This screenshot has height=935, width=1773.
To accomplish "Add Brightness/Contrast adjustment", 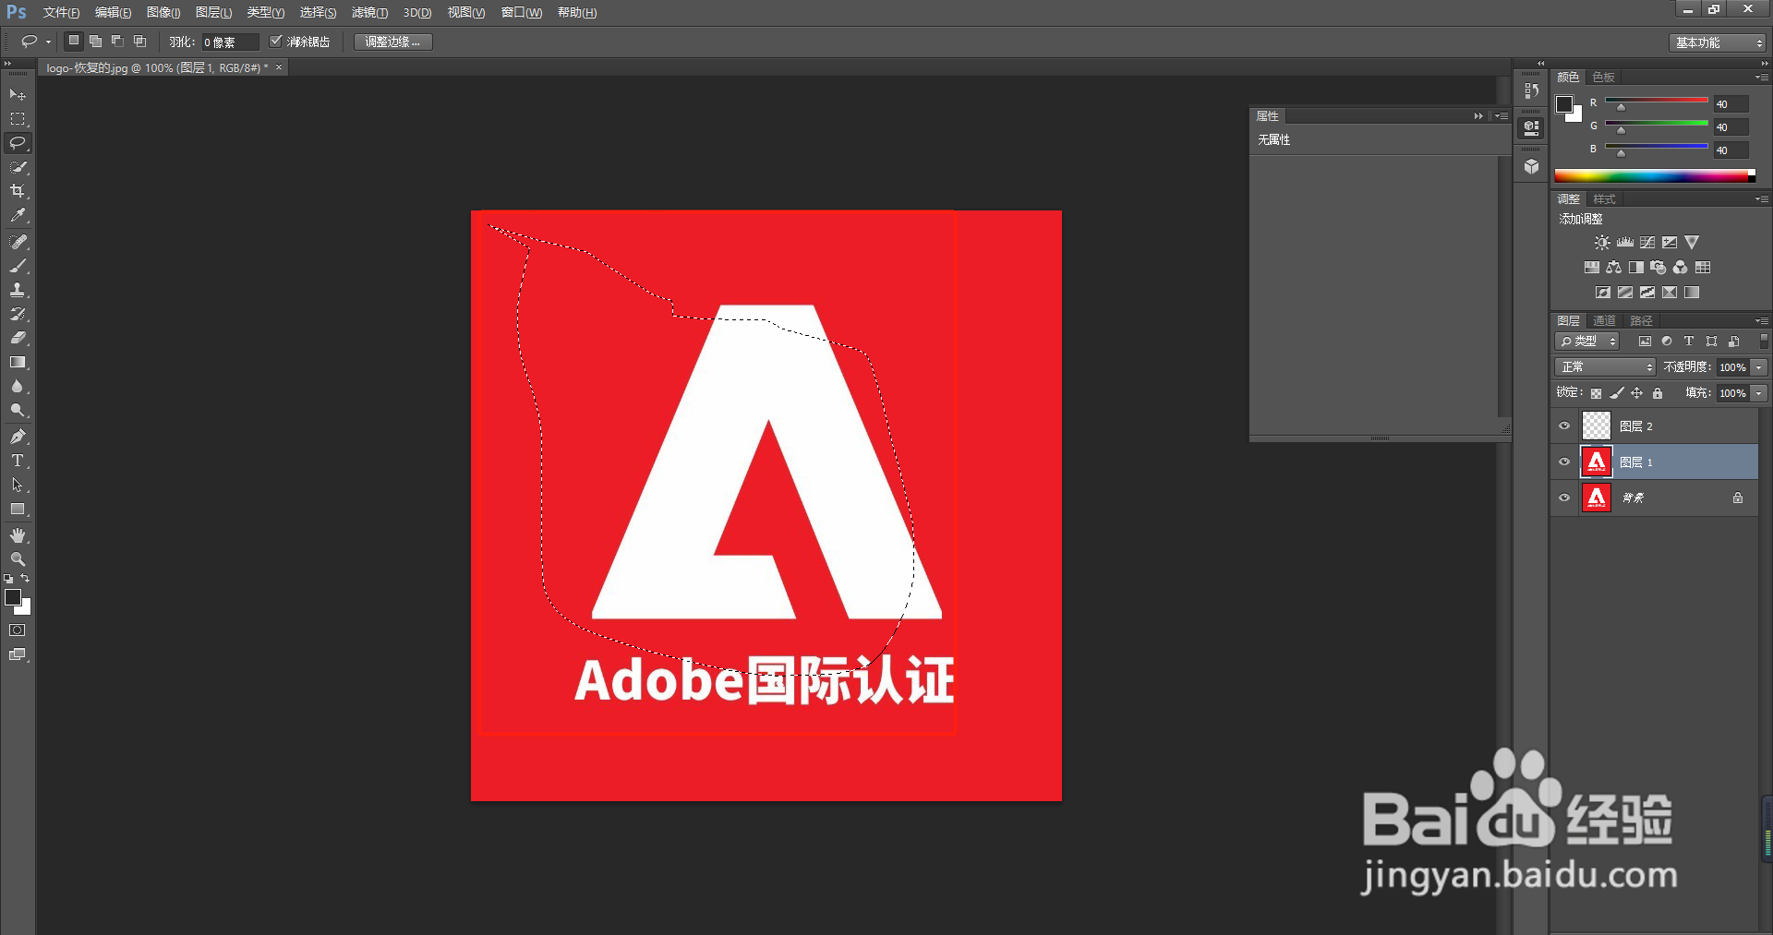I will pos(1602,243).
